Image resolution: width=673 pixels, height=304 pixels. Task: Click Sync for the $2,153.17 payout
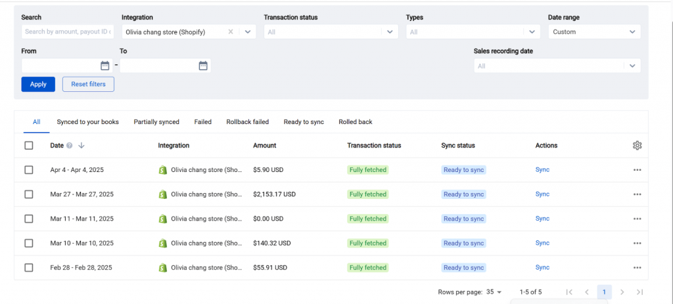(x=542, y=194)
